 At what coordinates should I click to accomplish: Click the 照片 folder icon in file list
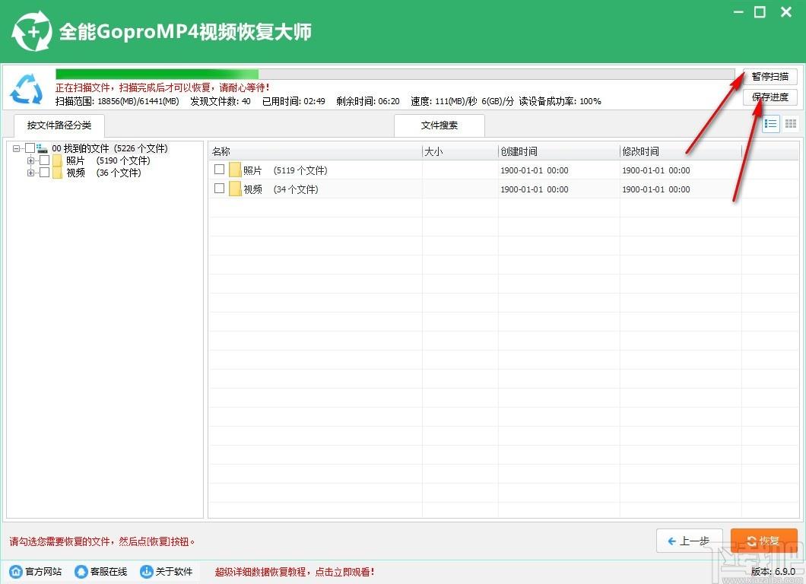[235, 170]
